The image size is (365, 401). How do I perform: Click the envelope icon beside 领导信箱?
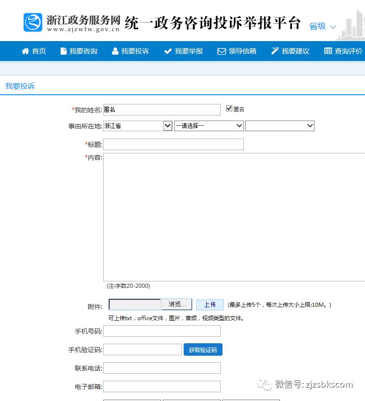click(222, 51)
